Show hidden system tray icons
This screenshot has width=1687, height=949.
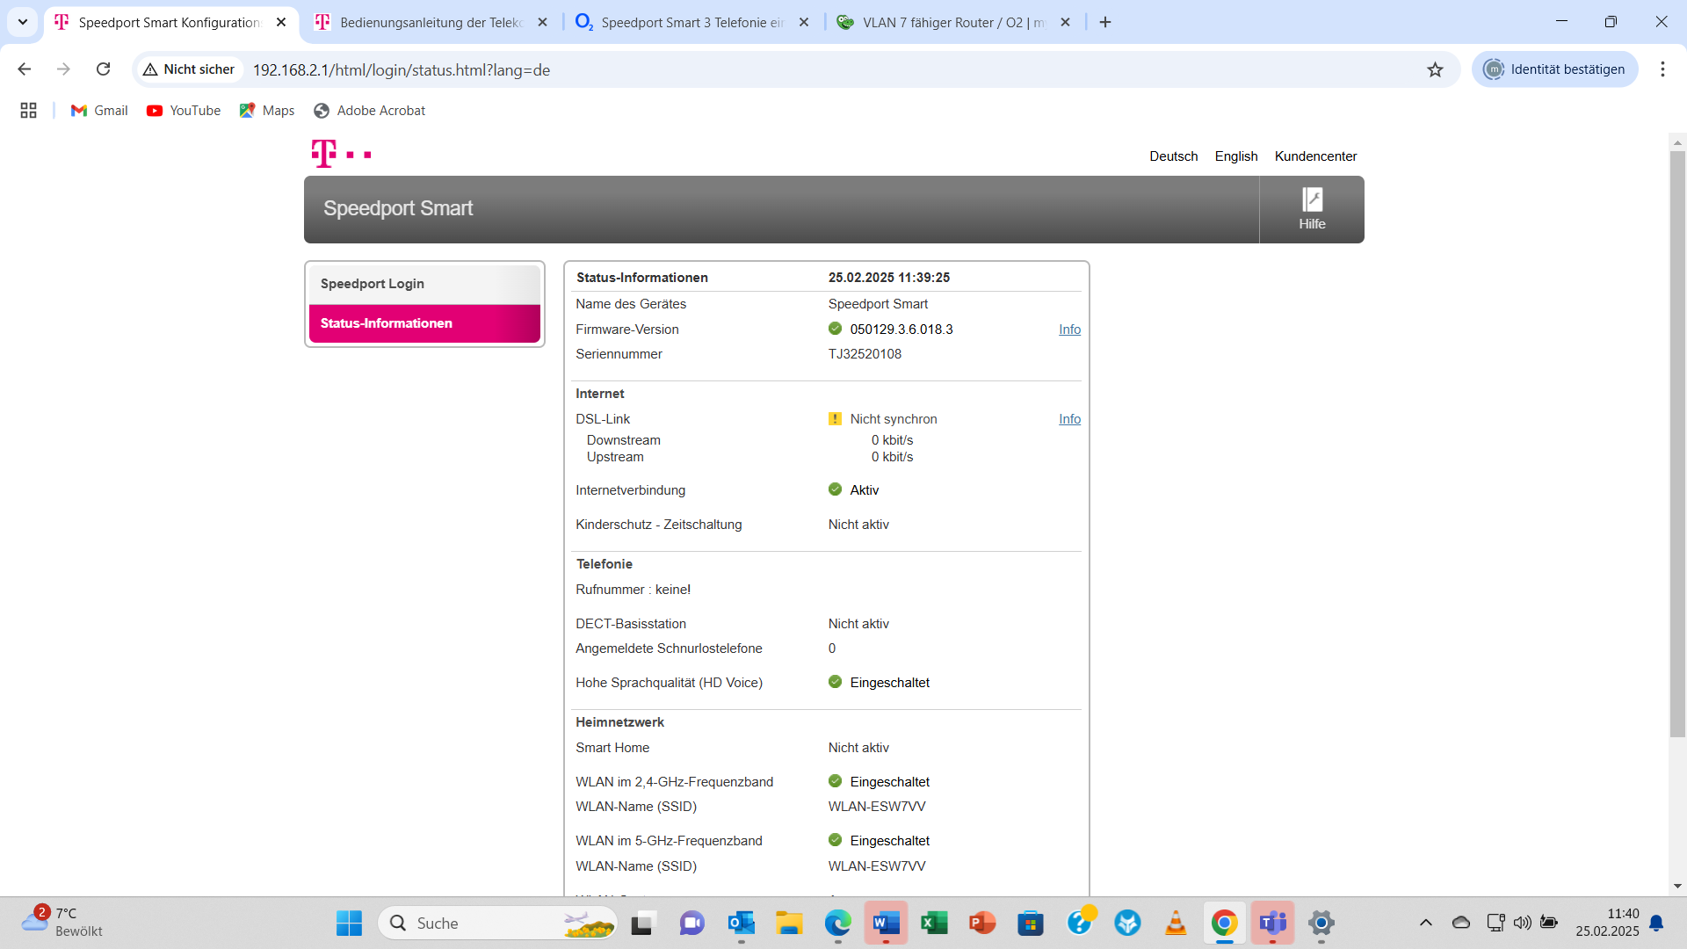click(x=1425, y=923)
